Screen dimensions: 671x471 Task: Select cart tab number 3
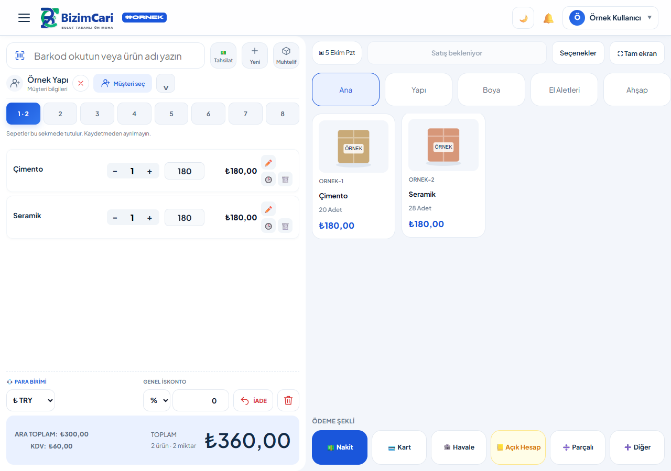click(98, 114)
